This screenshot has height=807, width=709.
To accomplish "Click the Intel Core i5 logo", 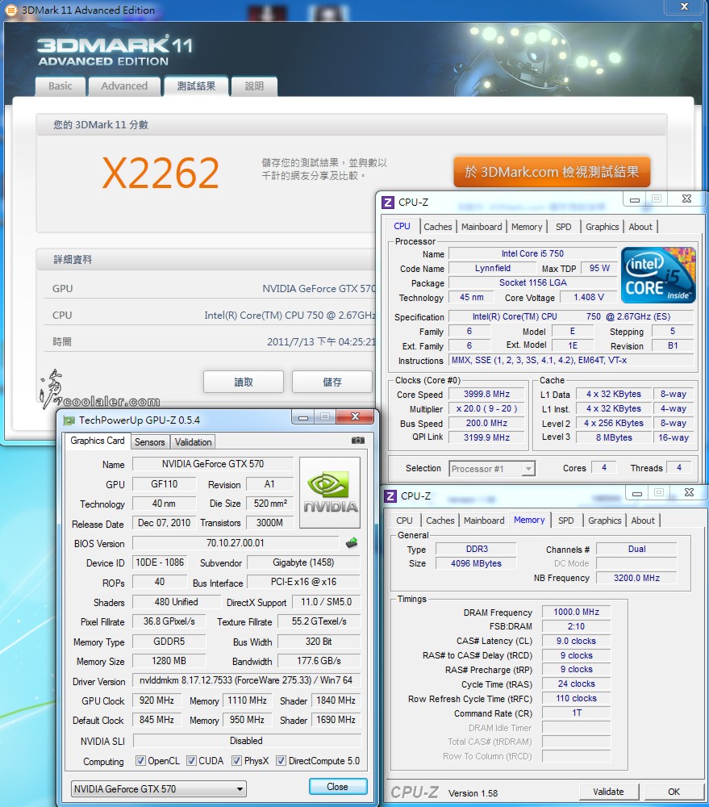I will click(658, 275).
